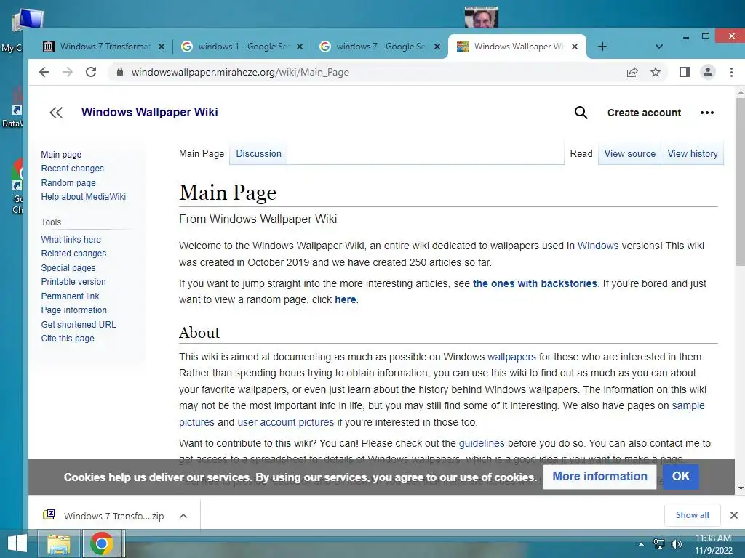Click Show all downloads
The image size is (745, 558).
693,515
